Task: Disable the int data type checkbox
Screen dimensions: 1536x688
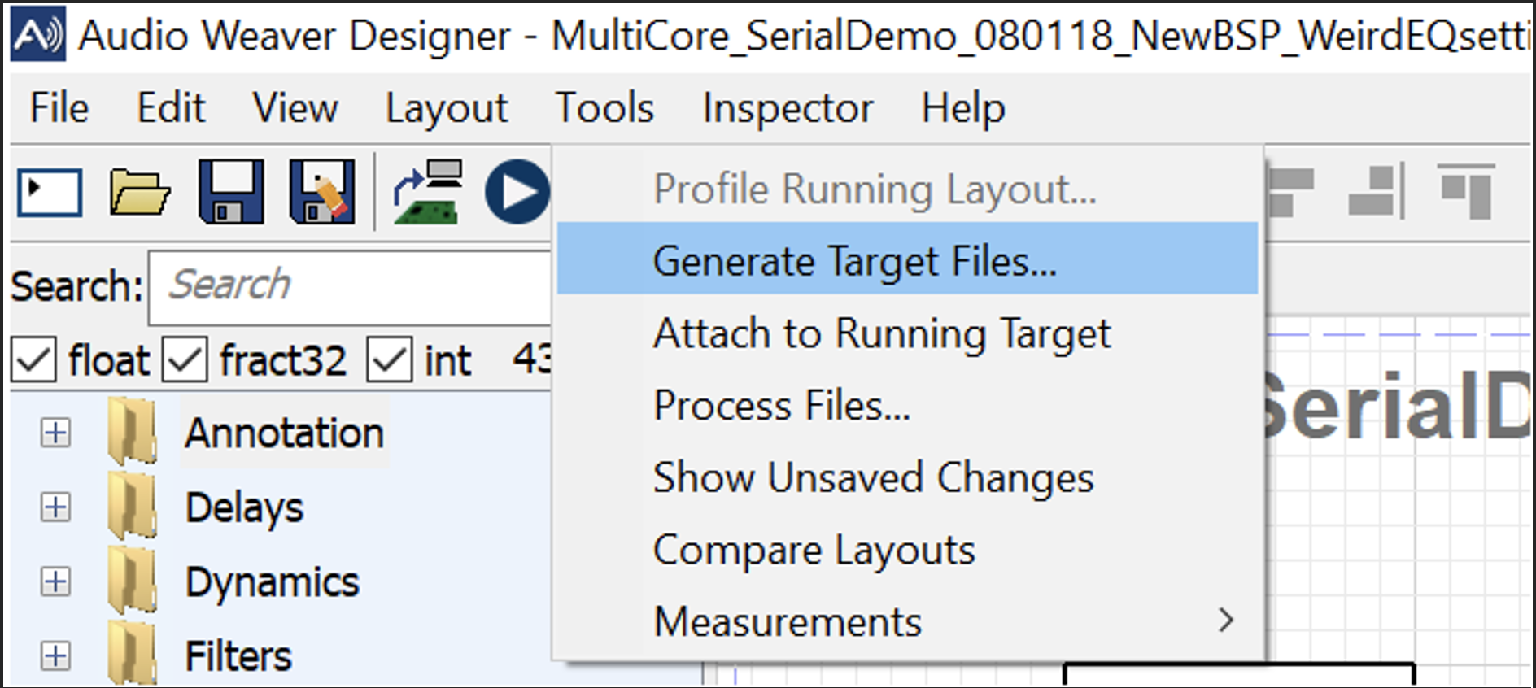Action: click(x=389, y=359)
